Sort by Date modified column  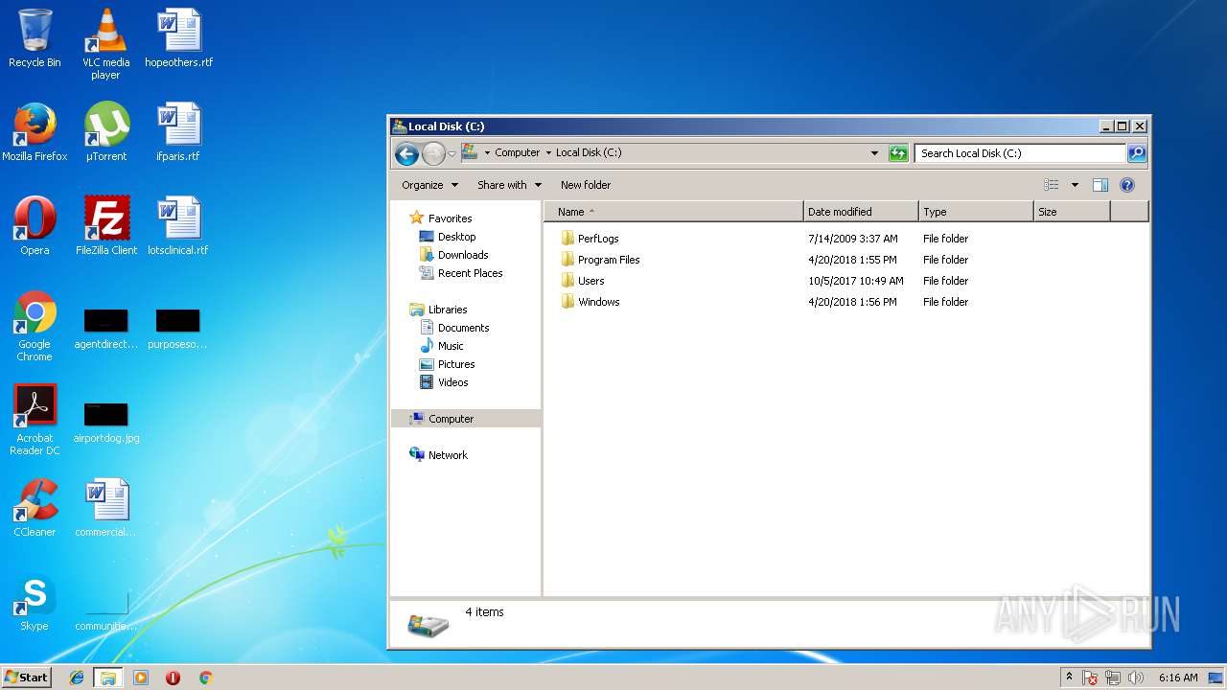[861, 212]
